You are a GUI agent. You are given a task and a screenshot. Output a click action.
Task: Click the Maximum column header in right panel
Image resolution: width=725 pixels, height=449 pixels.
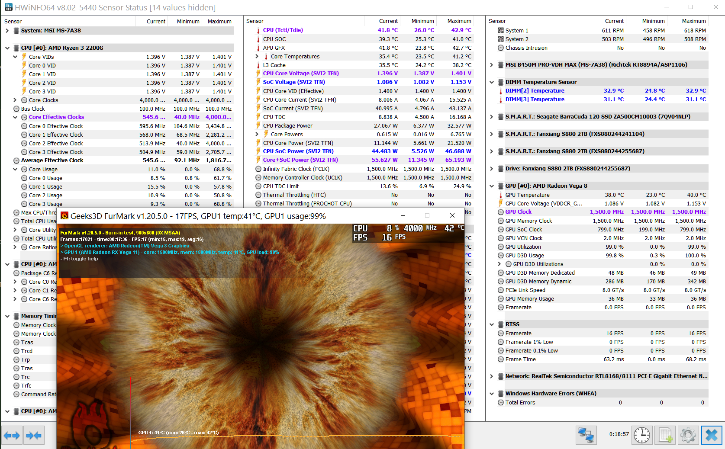688,21
